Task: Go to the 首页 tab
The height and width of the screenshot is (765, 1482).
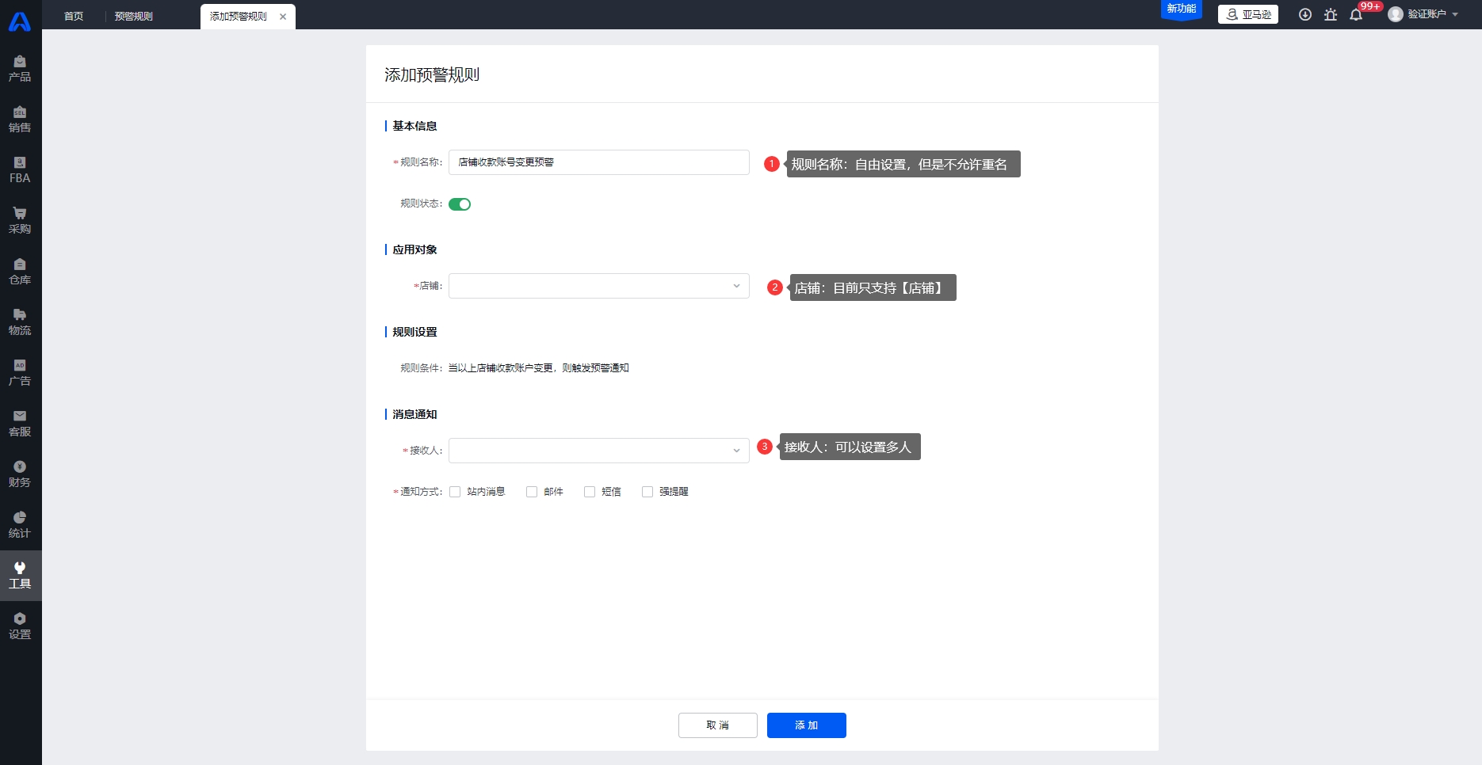Action: [x=73, y=15]
